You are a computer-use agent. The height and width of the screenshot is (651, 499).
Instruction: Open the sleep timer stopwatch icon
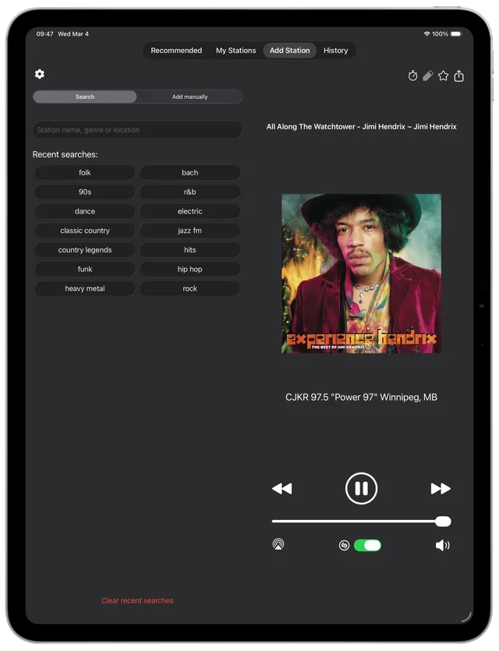(x=412, y=76)
